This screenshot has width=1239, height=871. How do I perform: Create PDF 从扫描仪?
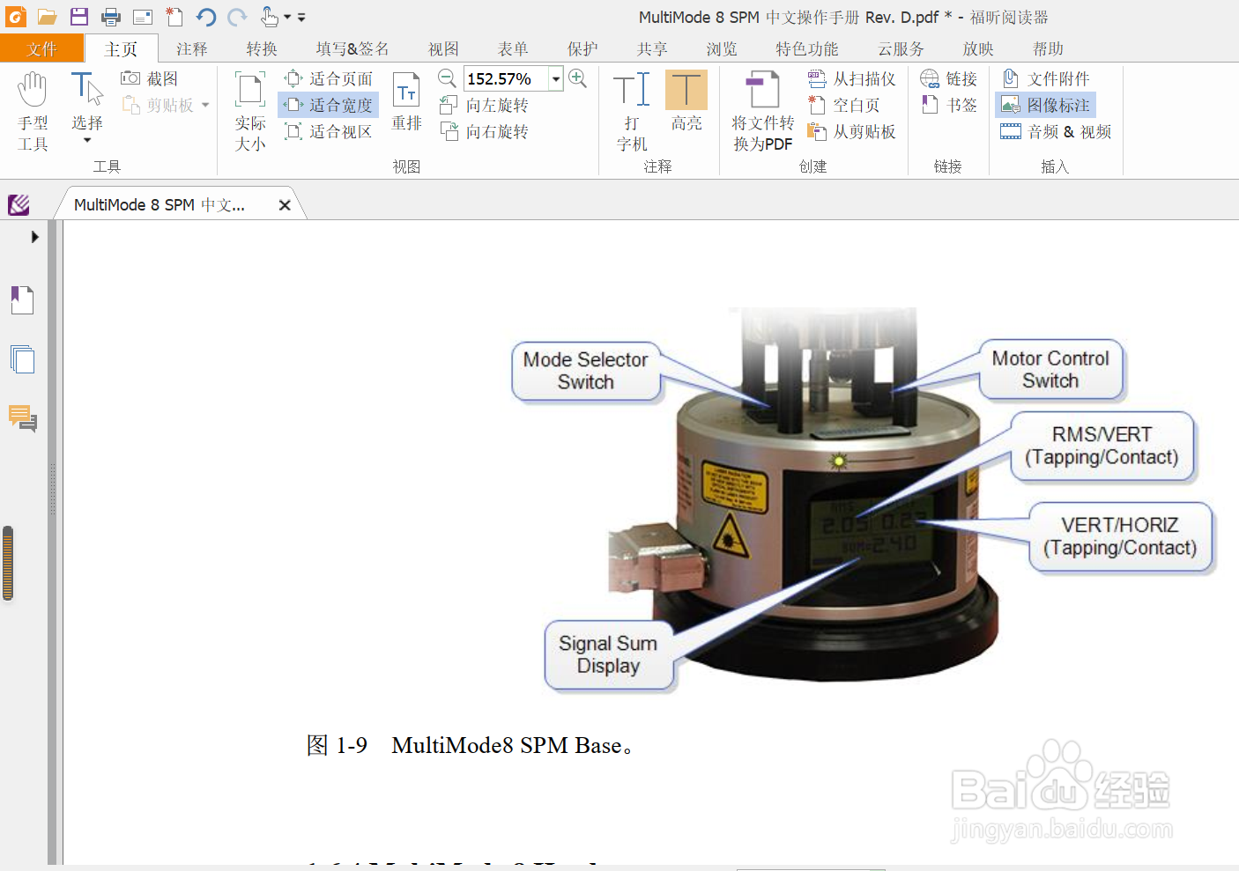(851, 79)
